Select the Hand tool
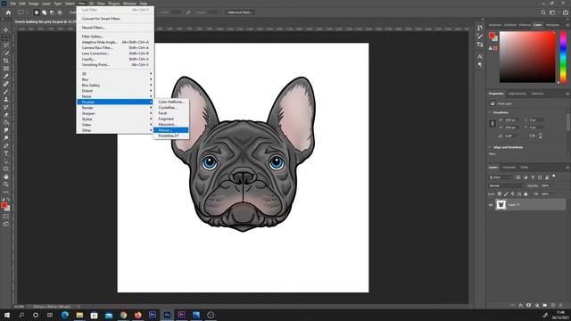Viewport: 571px width, 321px height. 6,177
